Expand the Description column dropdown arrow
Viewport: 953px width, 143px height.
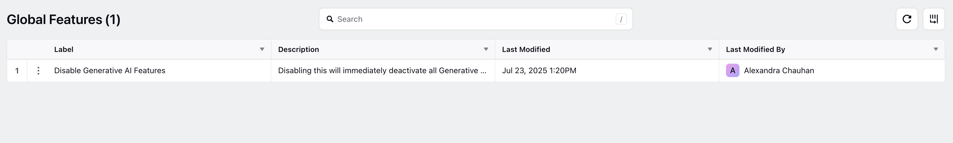[x=486, y=49]
